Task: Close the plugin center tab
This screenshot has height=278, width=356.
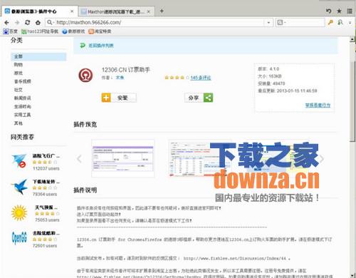Action: pos(72,11)
